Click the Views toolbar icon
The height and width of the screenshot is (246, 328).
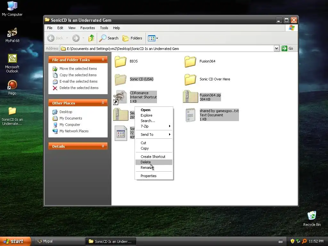click(152, 38)
